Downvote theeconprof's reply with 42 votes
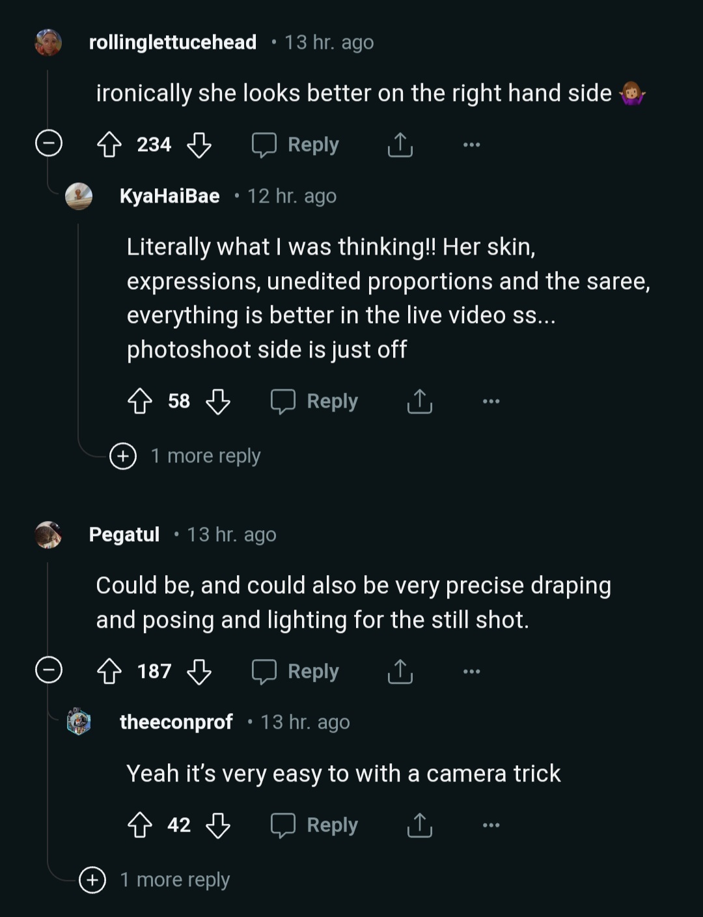 click(x=218, y=825)
